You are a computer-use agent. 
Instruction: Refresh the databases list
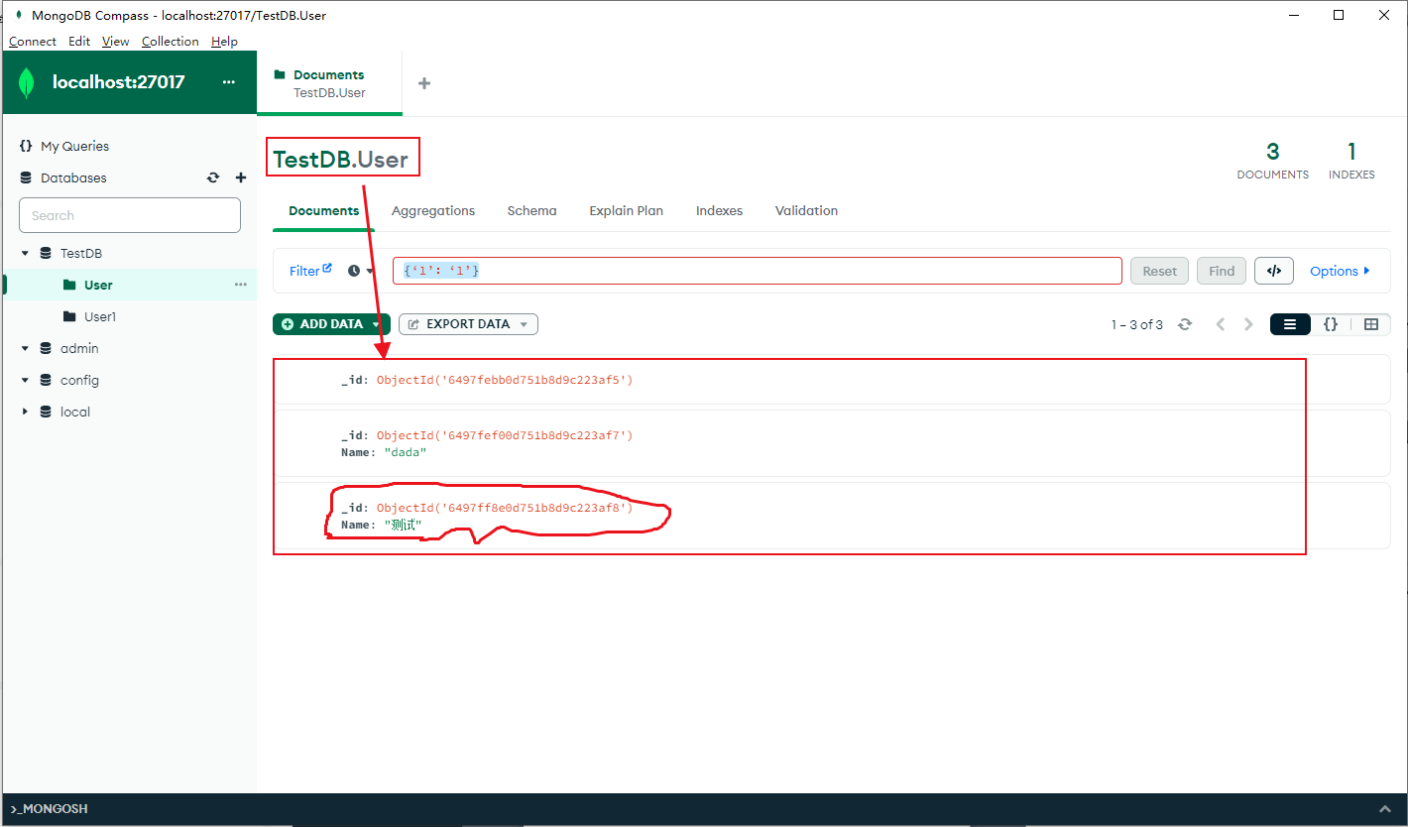tap(212, 177)
